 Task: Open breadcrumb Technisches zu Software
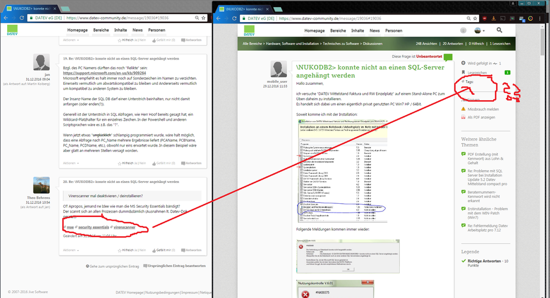click(341, 44)
